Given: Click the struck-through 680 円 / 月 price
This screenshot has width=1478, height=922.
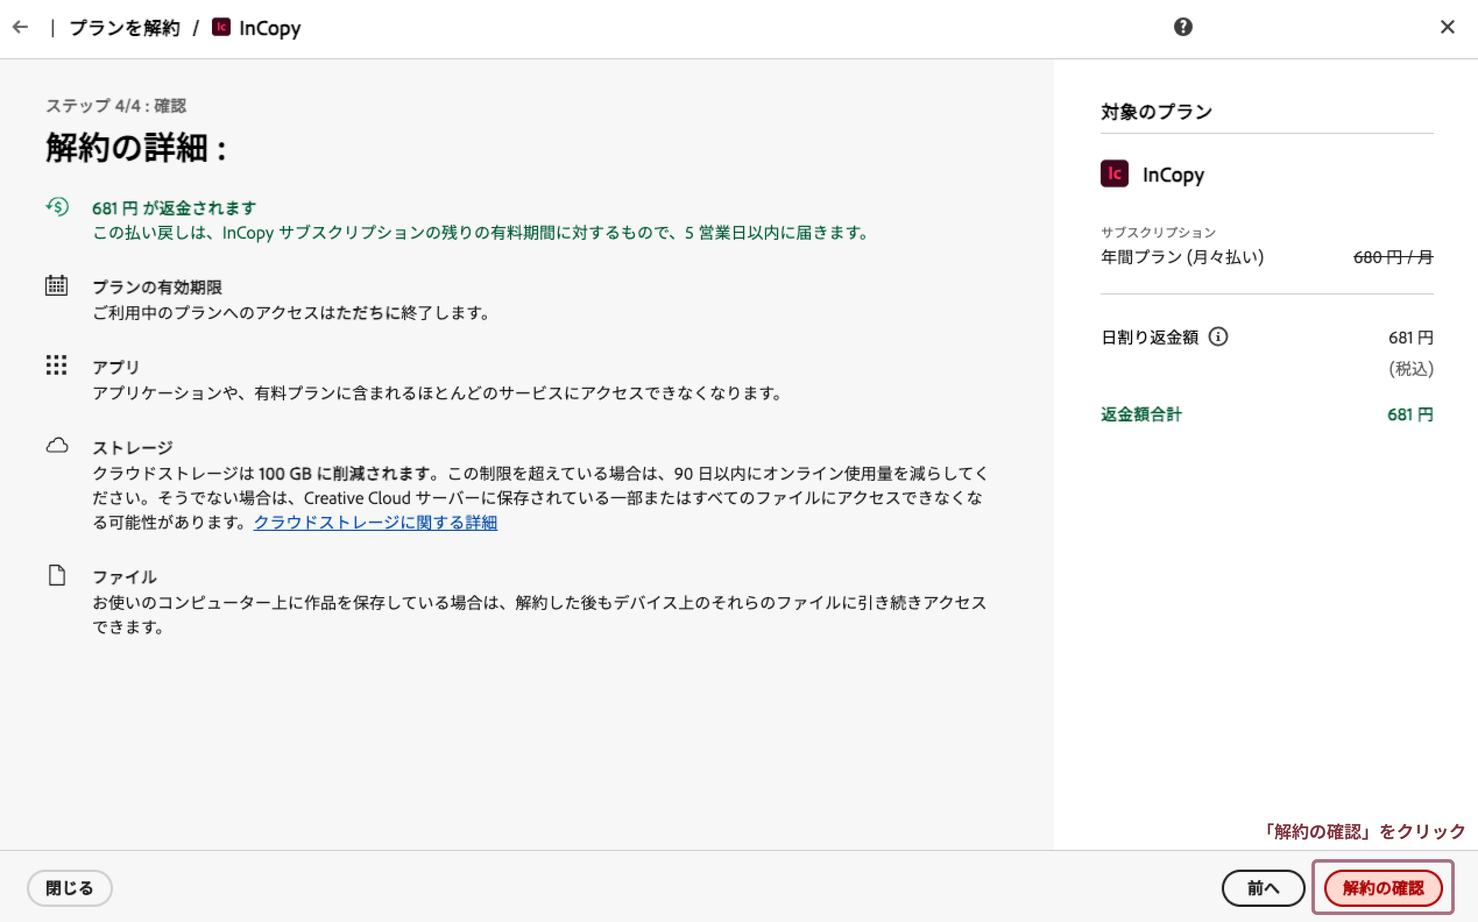Looking at the screenshot, I should click(1392, 257).
